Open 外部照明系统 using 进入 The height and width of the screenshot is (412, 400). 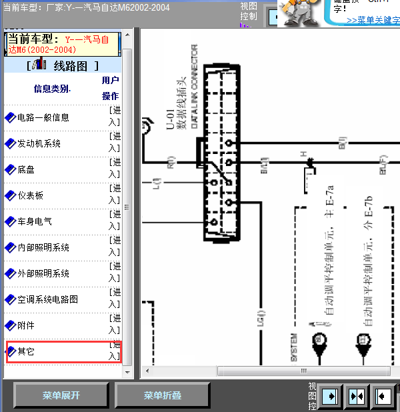pyautogui.click(x=115, y=272)
